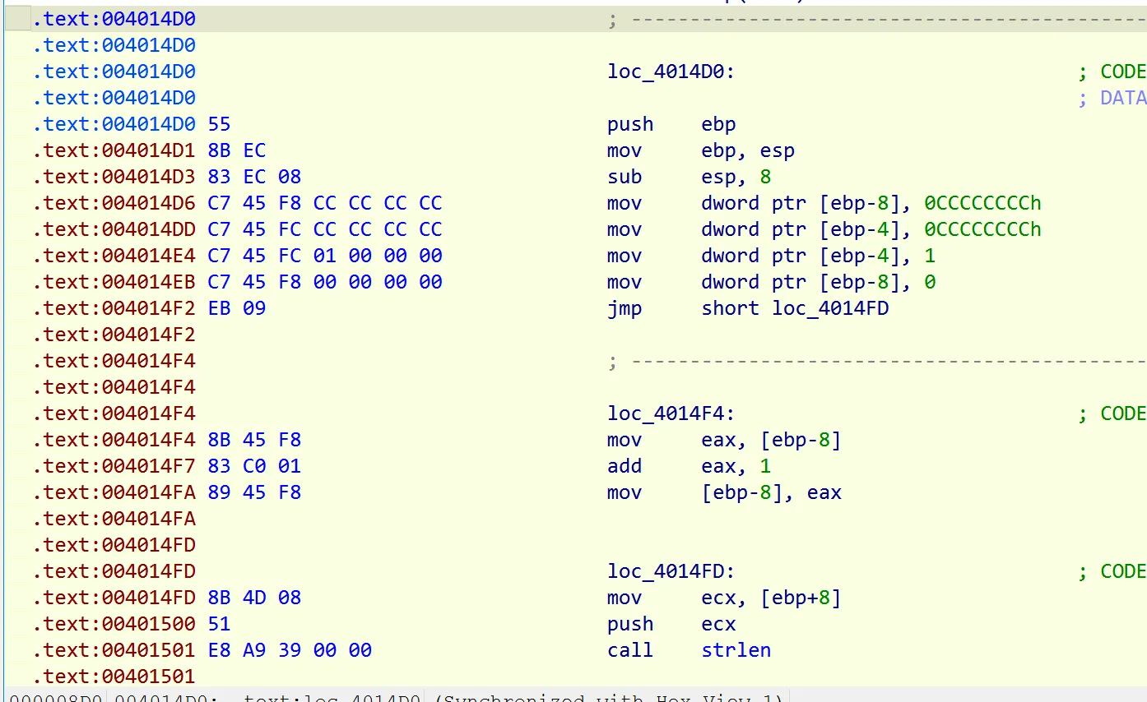Click the loc_4014FD label definition
This screenshot has height=702, width=1147.
coord(671,571)
